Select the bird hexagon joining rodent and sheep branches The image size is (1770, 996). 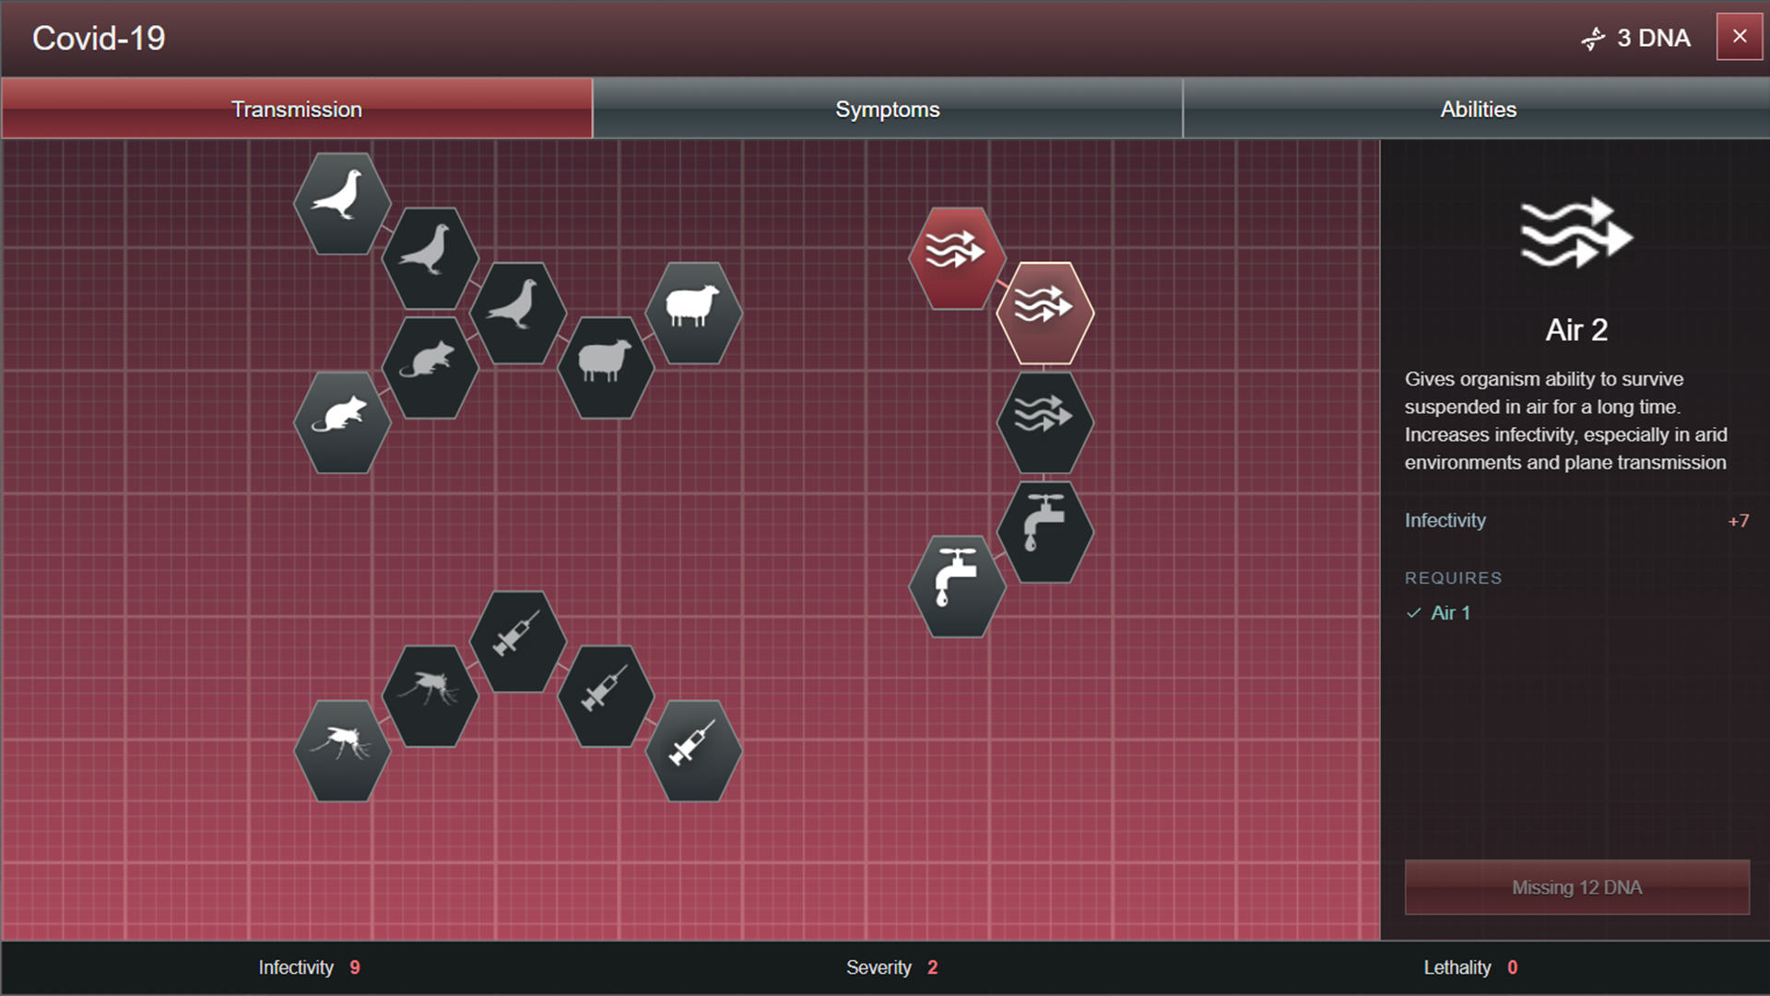click(x=518, y=313)
